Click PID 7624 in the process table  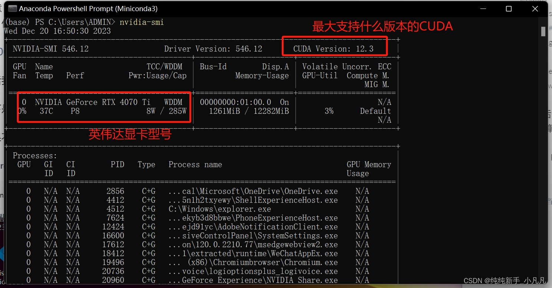115,218
